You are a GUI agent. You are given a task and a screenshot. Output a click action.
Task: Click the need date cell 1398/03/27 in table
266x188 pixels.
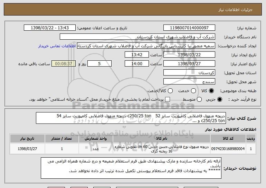(x=27, y=149)
